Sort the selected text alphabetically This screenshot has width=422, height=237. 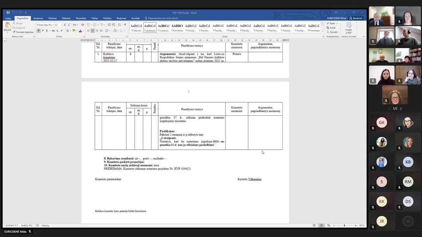119,25
